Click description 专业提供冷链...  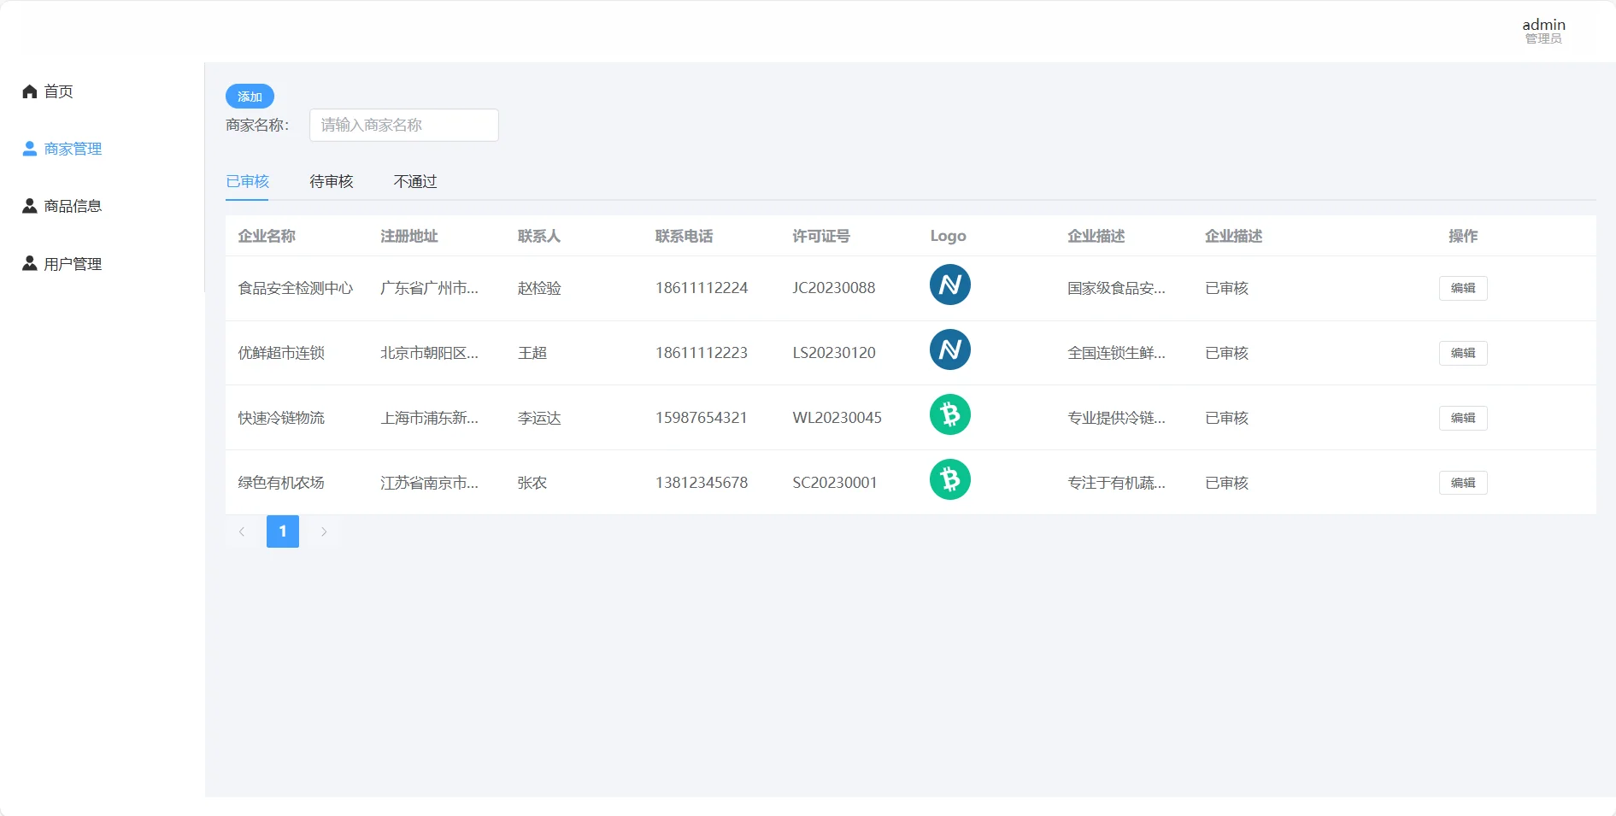click(1116, 418)
